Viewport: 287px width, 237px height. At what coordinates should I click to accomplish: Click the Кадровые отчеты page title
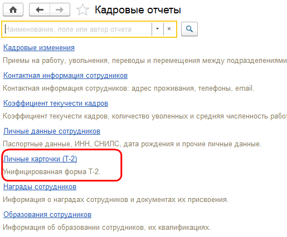[x=138, y=10]
